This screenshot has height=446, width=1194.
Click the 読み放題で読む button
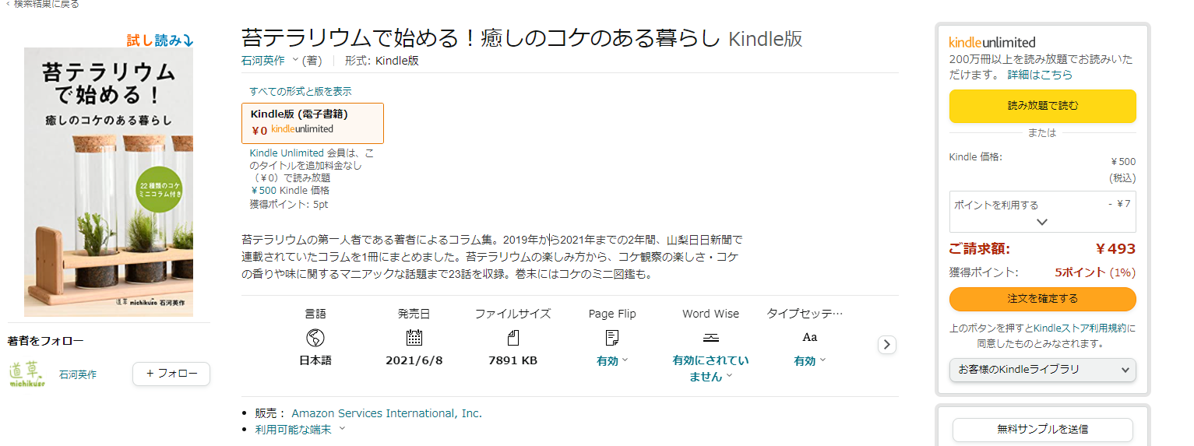point(1042,106)
